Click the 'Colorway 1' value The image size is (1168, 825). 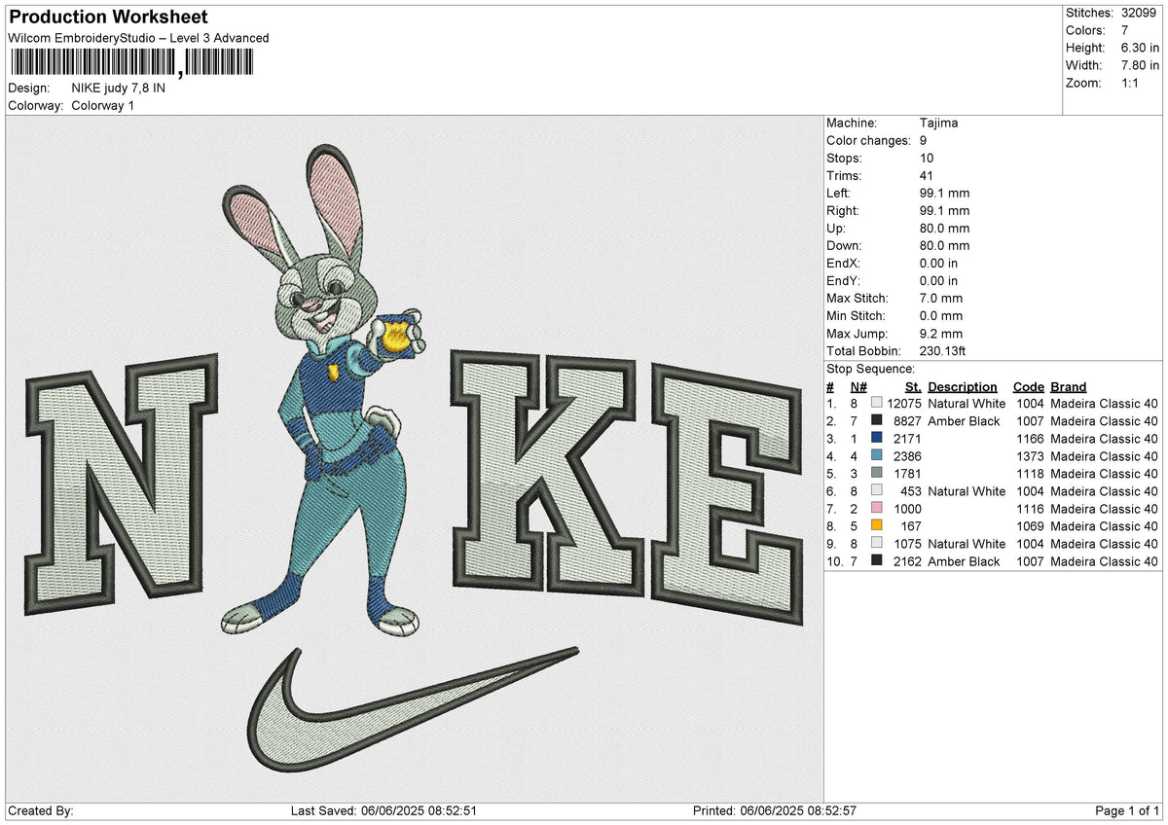103,106
